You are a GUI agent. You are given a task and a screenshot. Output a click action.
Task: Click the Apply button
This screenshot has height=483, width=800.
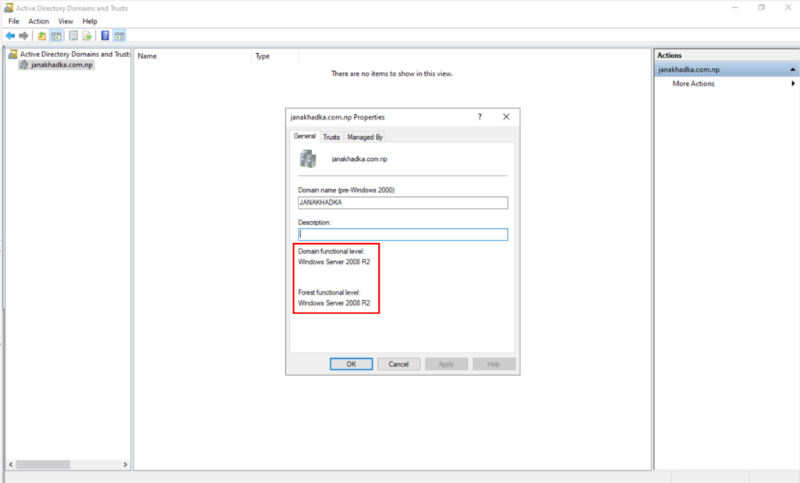tap(446, 364)
